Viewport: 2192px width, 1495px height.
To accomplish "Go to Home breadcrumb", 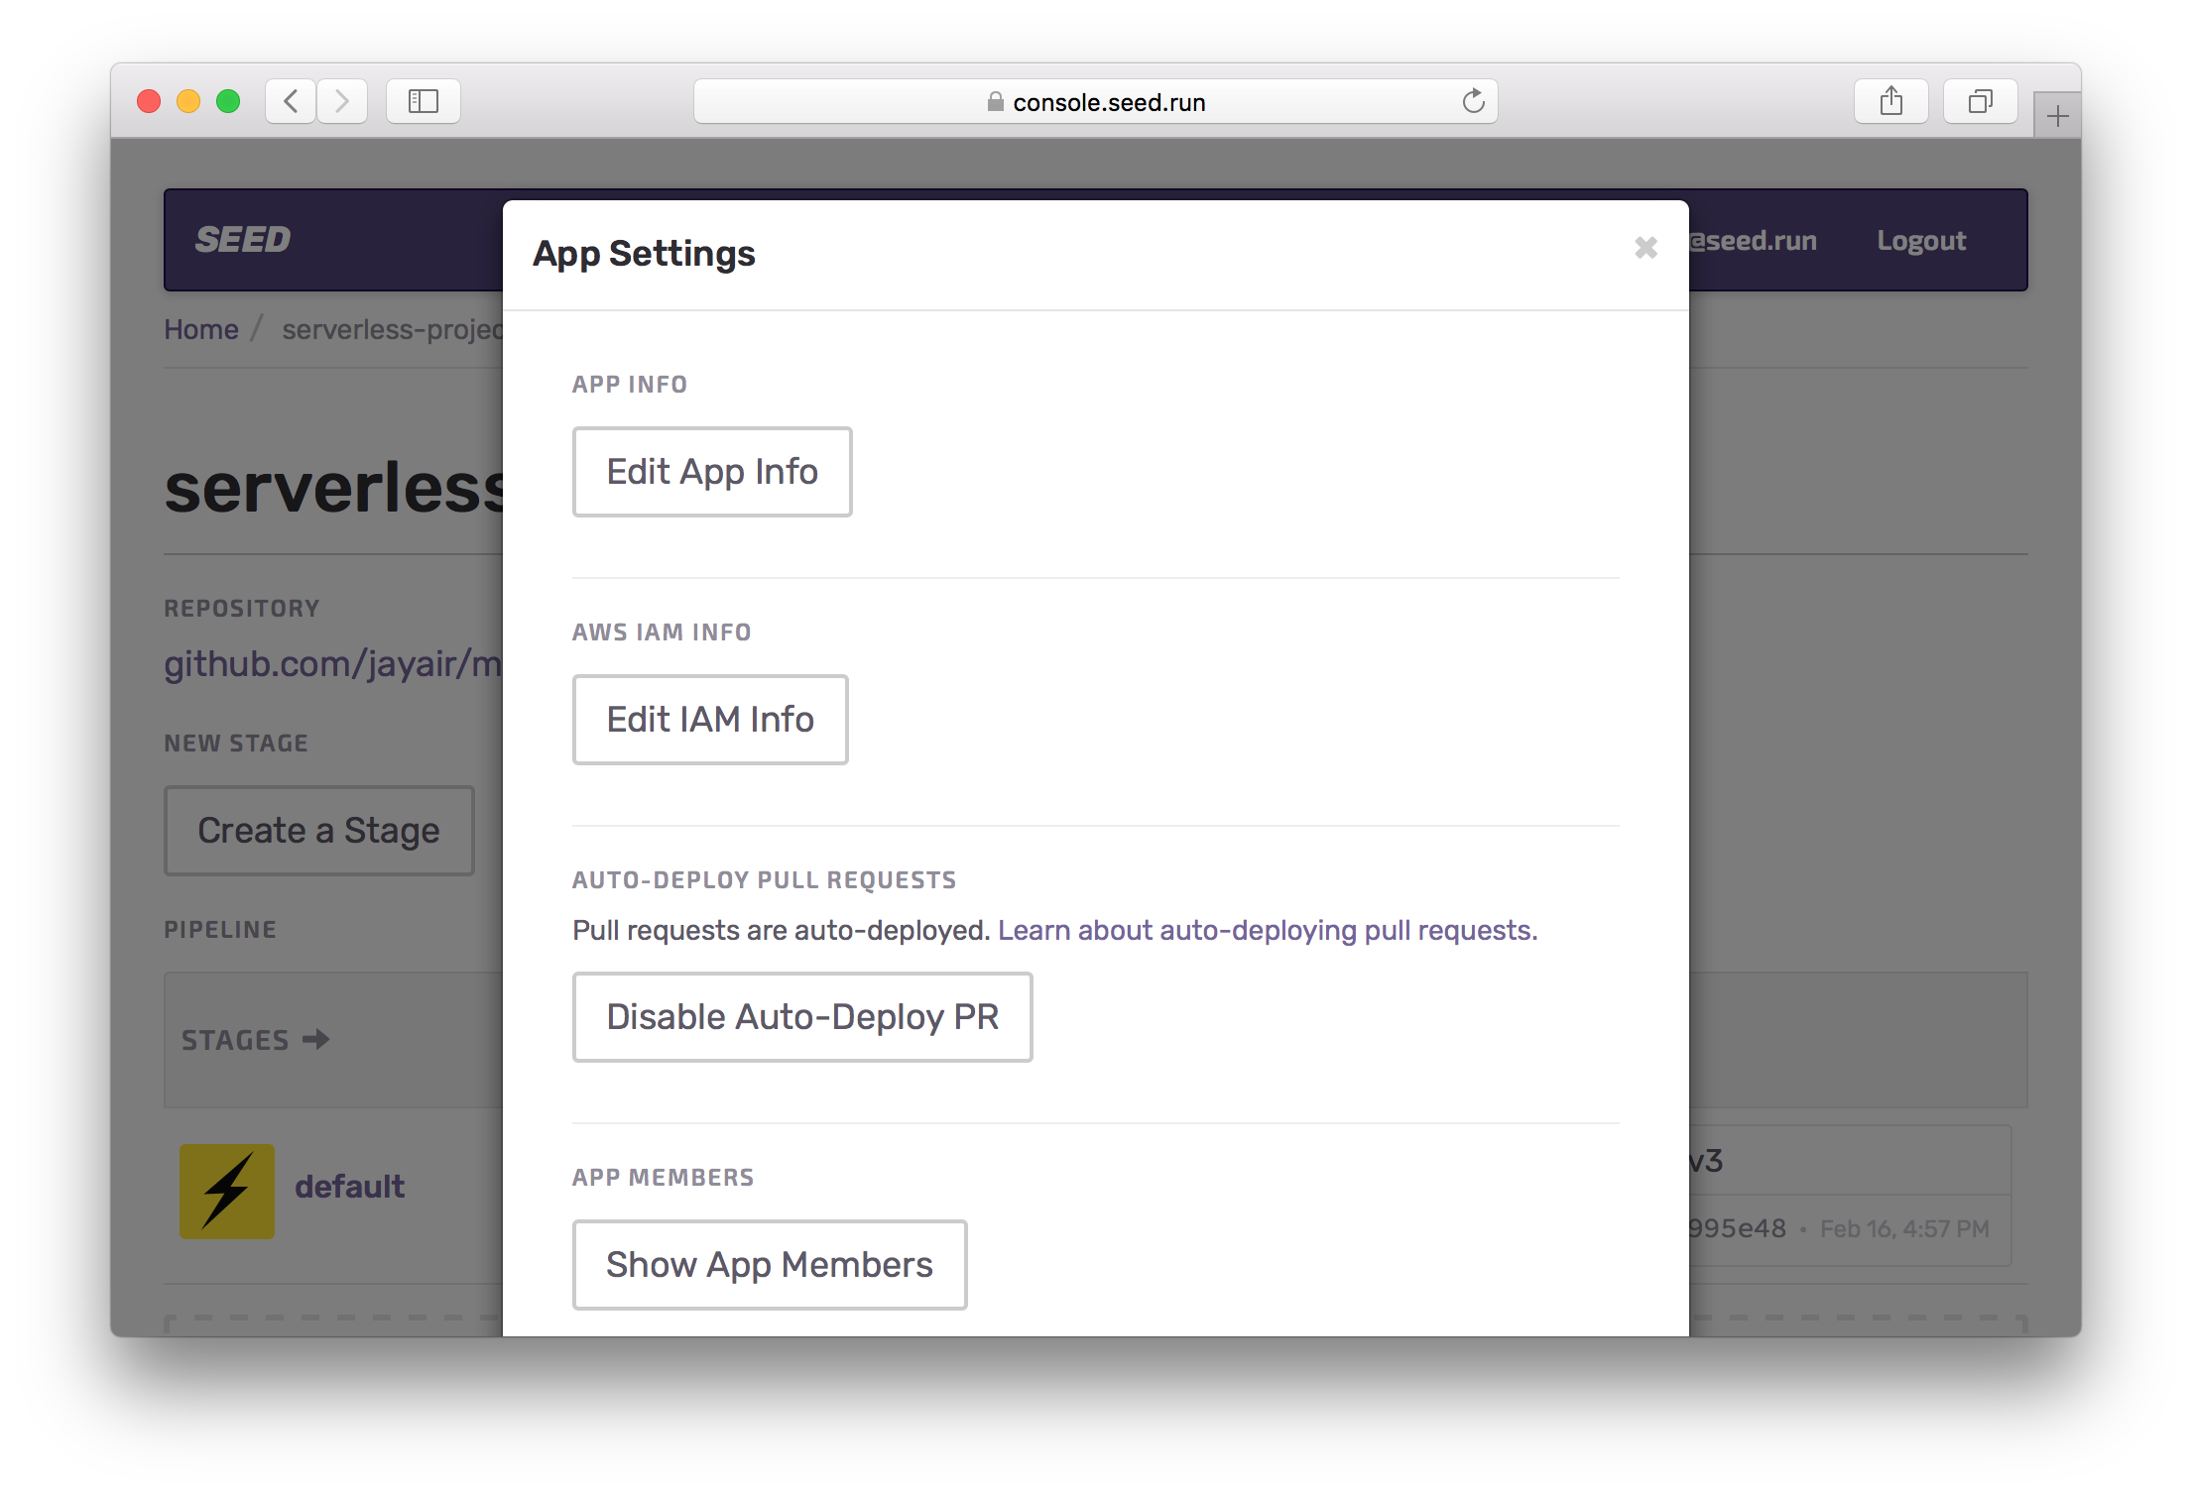I will [x=200, y=329].
